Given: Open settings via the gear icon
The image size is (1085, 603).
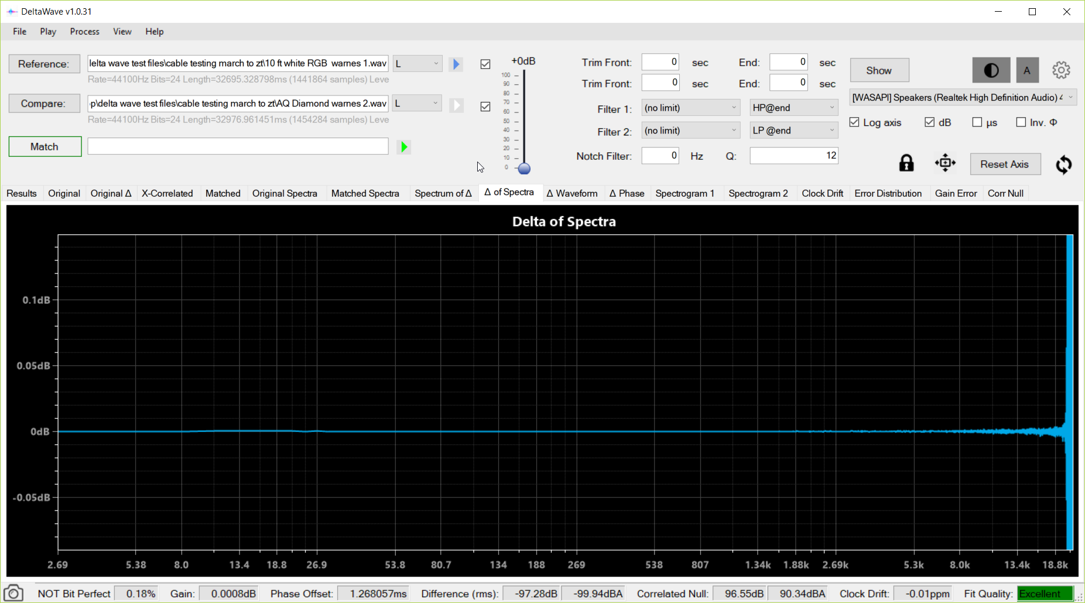Looking at the screenshot, I should (1061, 70).
